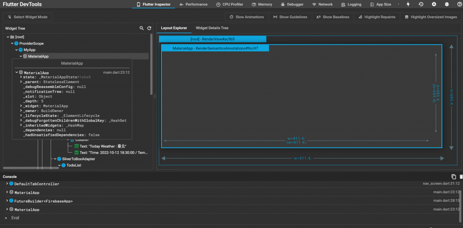Switch to Widget Details Tree tab

(212, 28)
